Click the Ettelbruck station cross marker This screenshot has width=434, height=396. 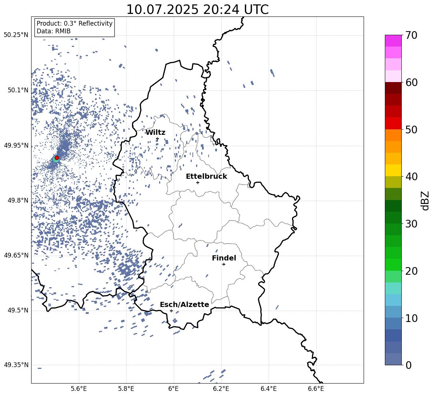(x=198, y=182)
